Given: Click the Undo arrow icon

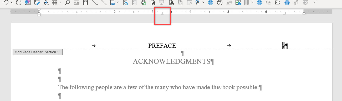Looking at the screenshot, I should (x=6, y=3).
